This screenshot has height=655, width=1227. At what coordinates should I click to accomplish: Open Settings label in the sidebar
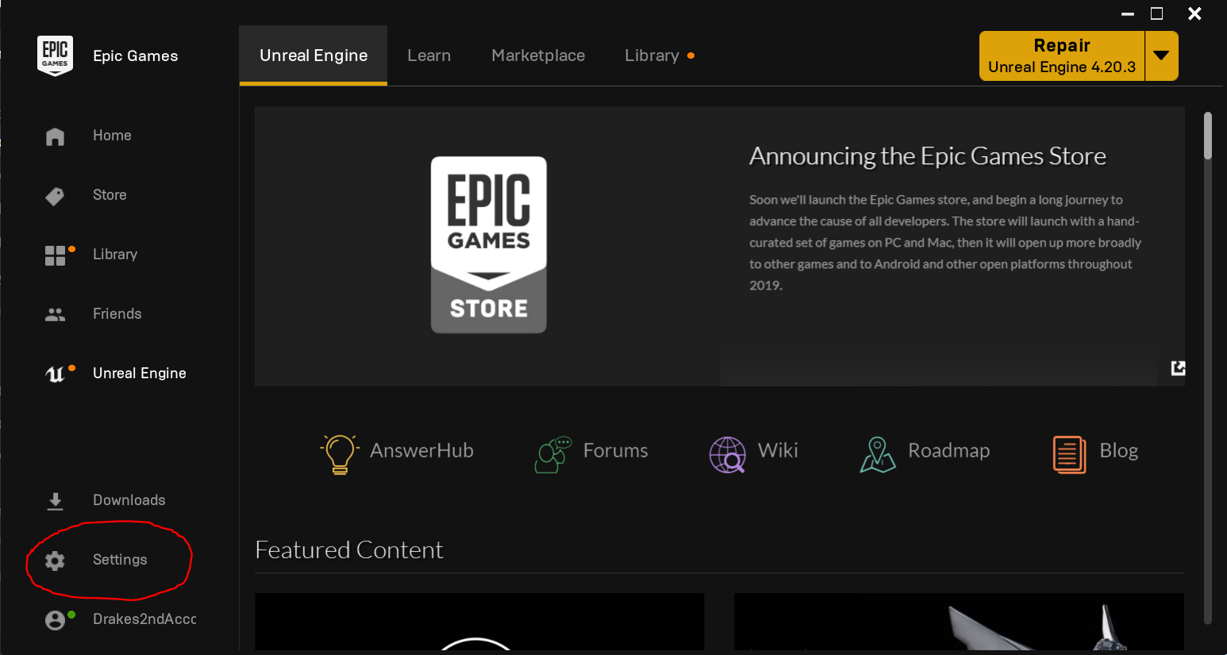120,560
